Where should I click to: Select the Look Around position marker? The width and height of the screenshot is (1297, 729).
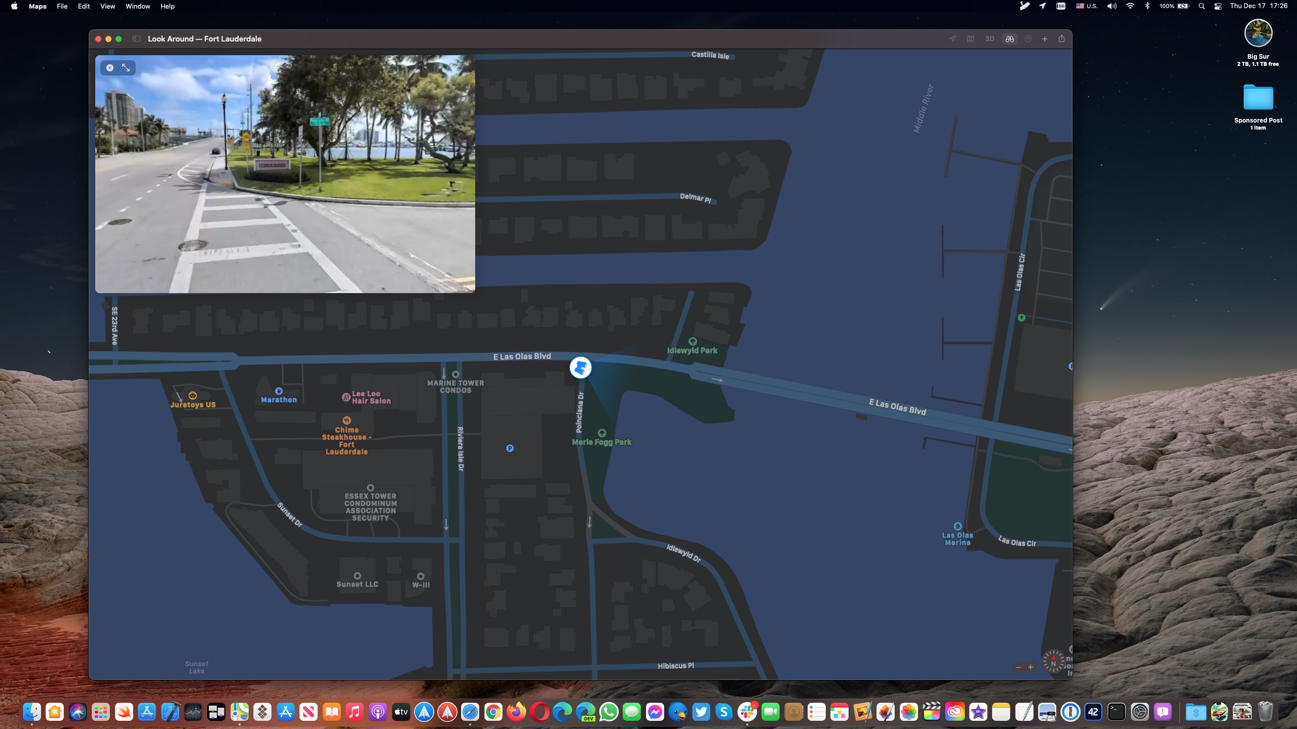point(581,368)
